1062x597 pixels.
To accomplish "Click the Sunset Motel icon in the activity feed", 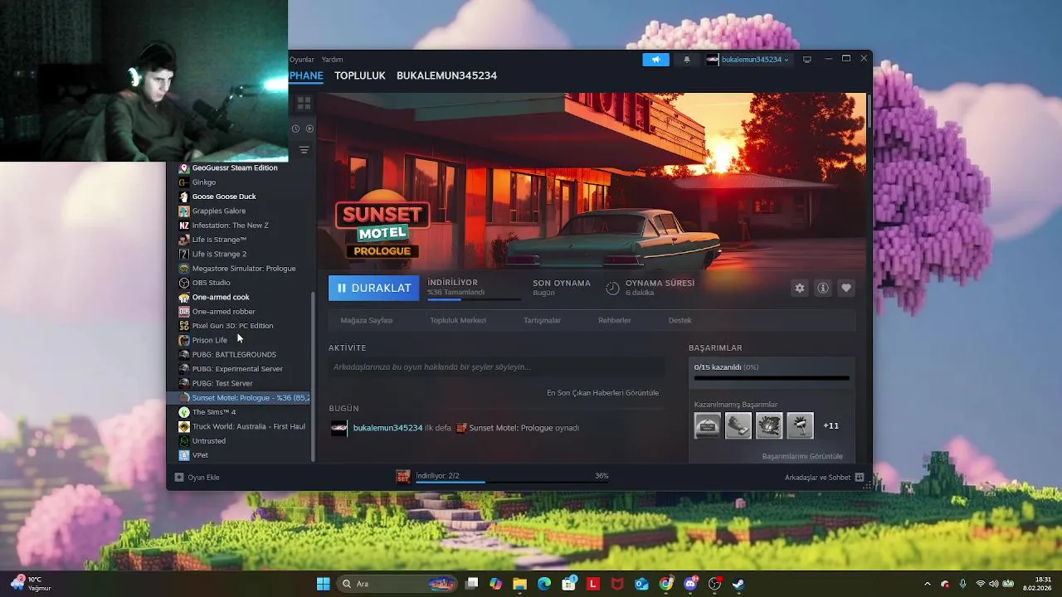I will coord(461,428).
